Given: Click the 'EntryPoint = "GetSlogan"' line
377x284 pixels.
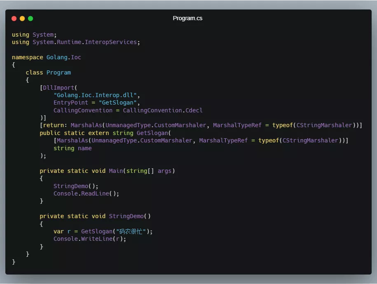Looking at the screenshot, I should 97,102.
